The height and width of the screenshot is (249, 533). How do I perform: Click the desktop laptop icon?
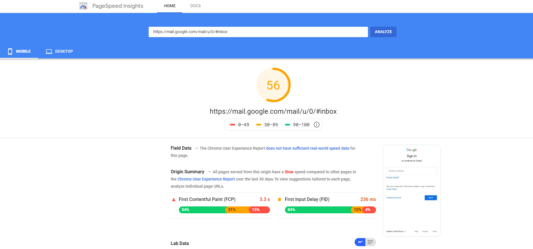[x=49, y=52]
